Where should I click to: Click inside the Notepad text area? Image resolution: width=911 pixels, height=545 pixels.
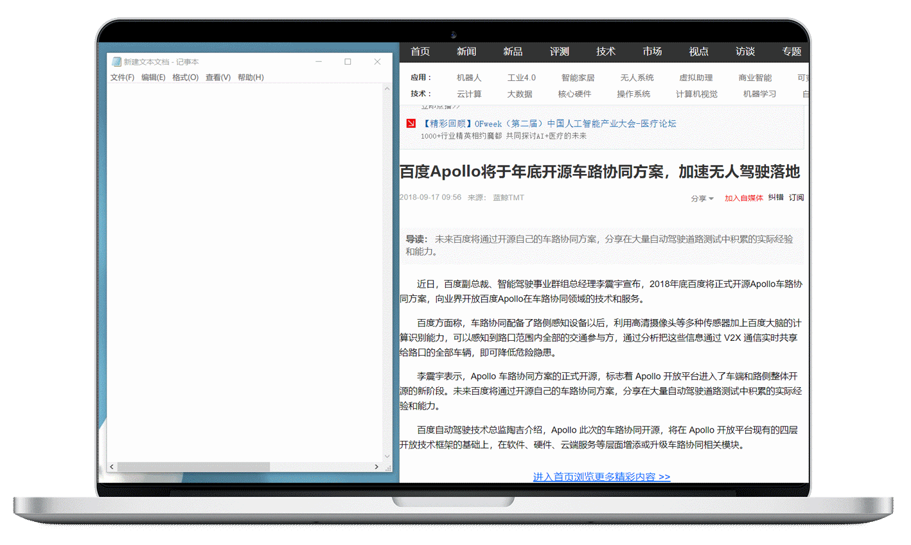[x=245, y=273]
